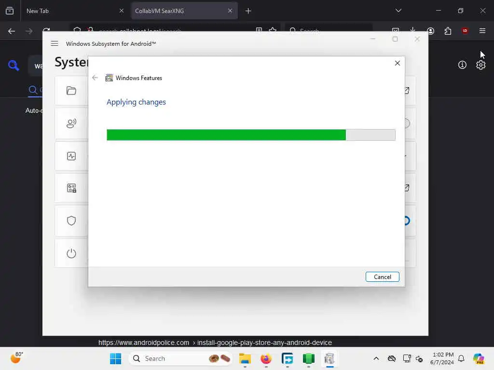
Task: Select the voice/accessibility icon in WSA sidebar
Action: coord(71,123)
